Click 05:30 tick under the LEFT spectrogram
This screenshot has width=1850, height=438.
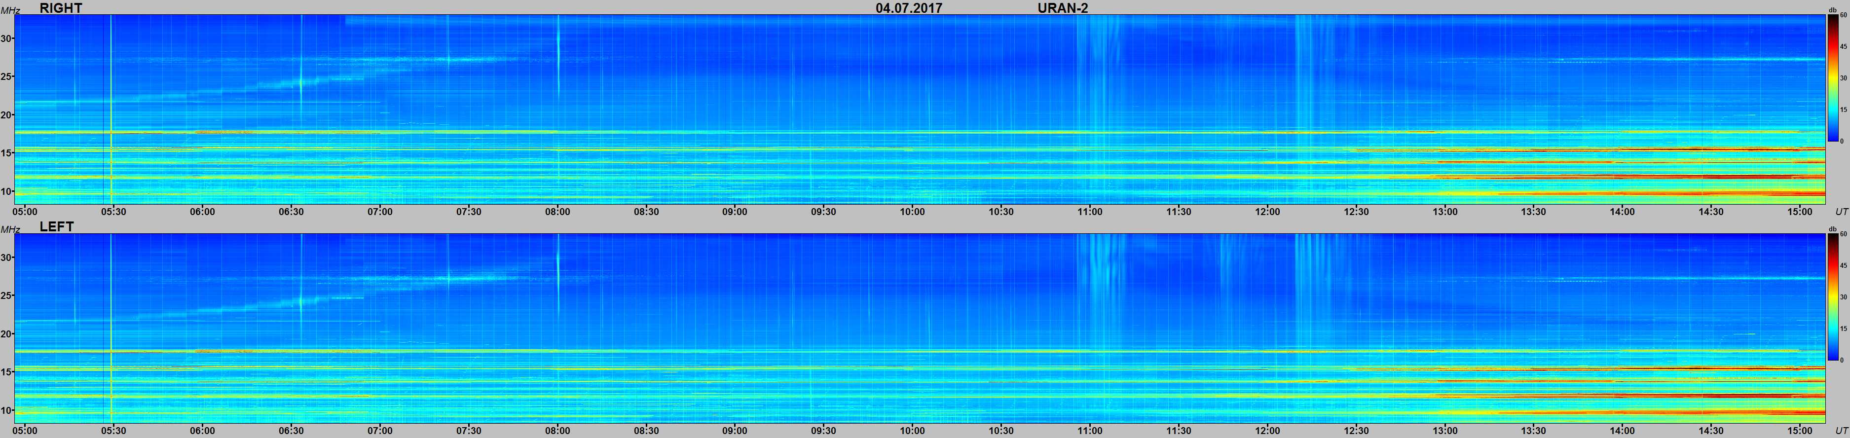[x=113, y=430]
